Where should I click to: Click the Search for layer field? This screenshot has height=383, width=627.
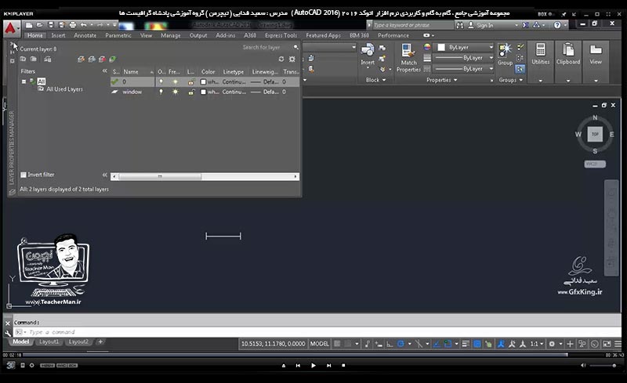(x=261, y=47)
